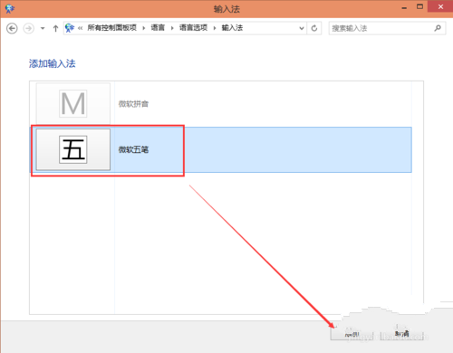Open the 所有控制面板项 breadcrumb
This screenshot has height=353, width=453.
[x=111, y=28]
